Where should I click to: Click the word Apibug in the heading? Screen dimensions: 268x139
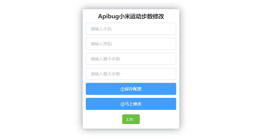tap(108, 17)
